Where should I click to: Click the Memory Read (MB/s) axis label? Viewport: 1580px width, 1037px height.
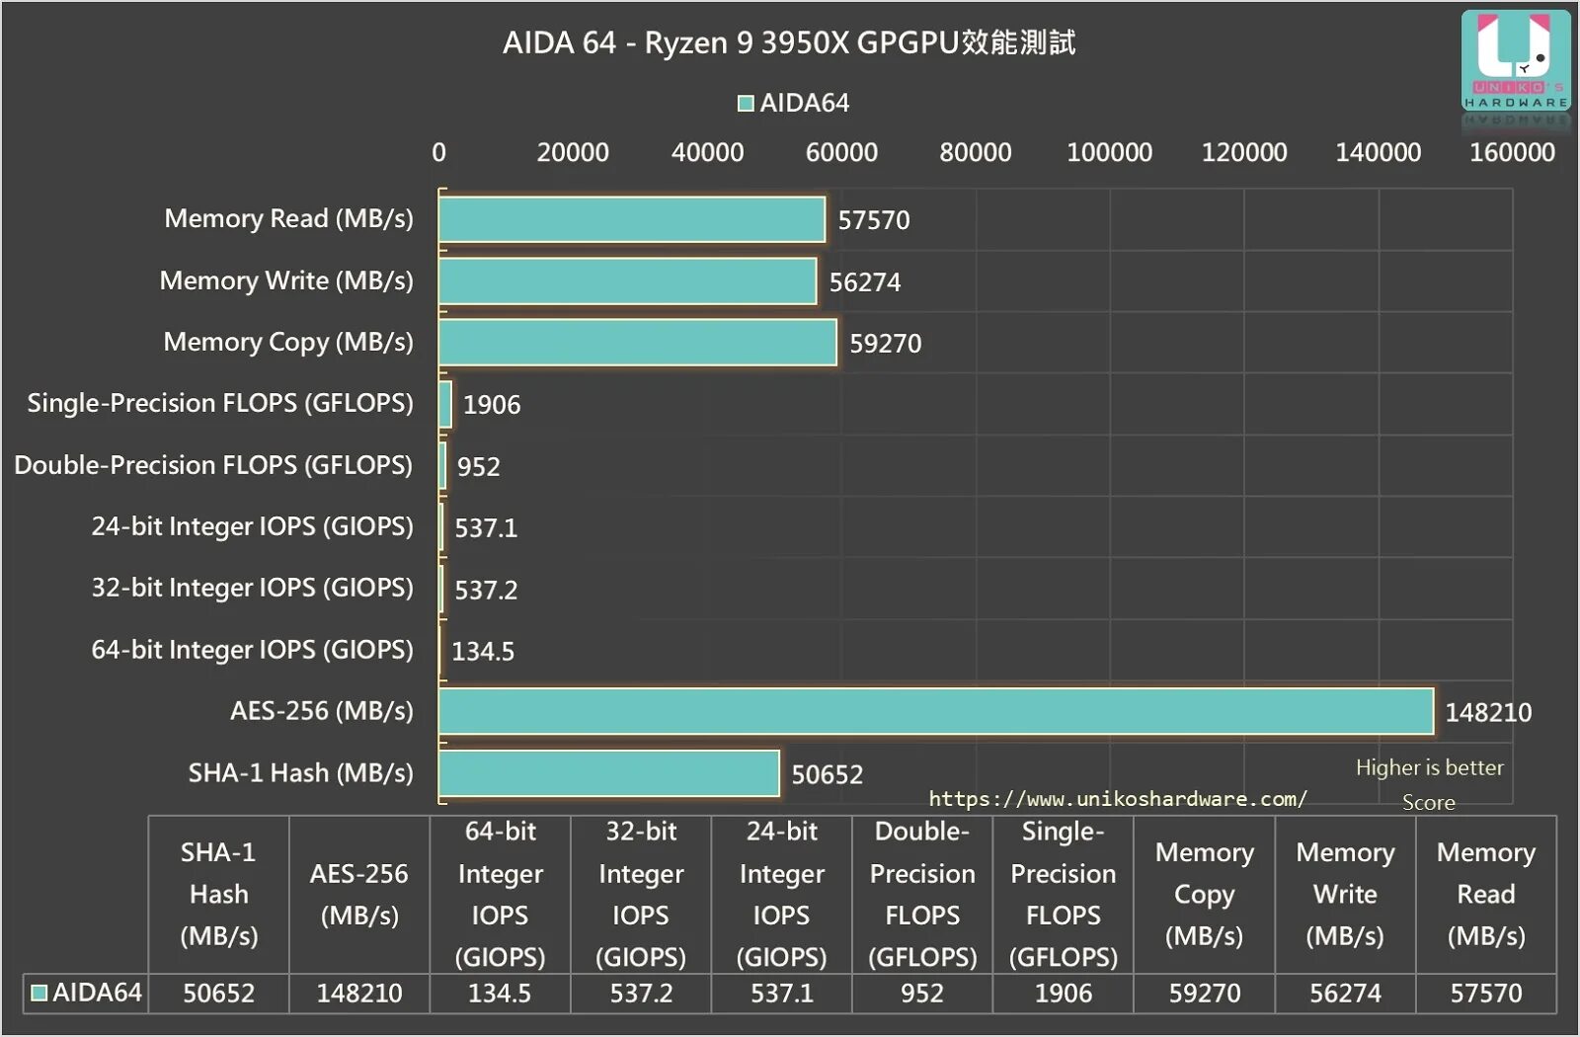289,218
